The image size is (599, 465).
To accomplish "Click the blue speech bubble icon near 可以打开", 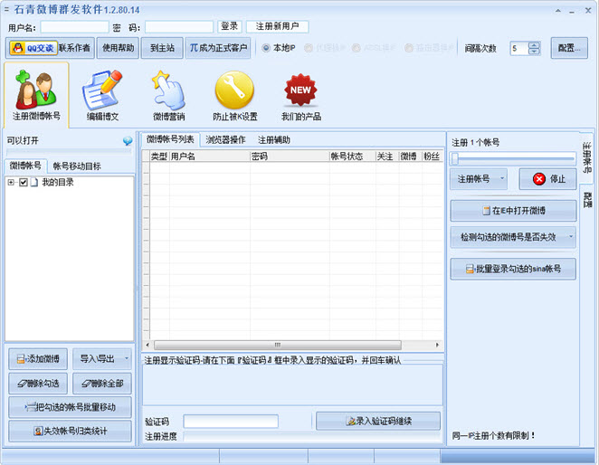I will coord(128,141).
